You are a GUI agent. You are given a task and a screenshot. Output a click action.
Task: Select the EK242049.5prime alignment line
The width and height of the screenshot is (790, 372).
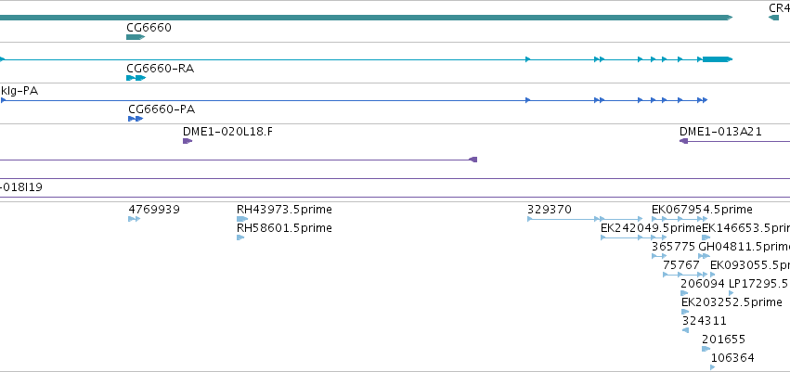[x=628, y=237]
